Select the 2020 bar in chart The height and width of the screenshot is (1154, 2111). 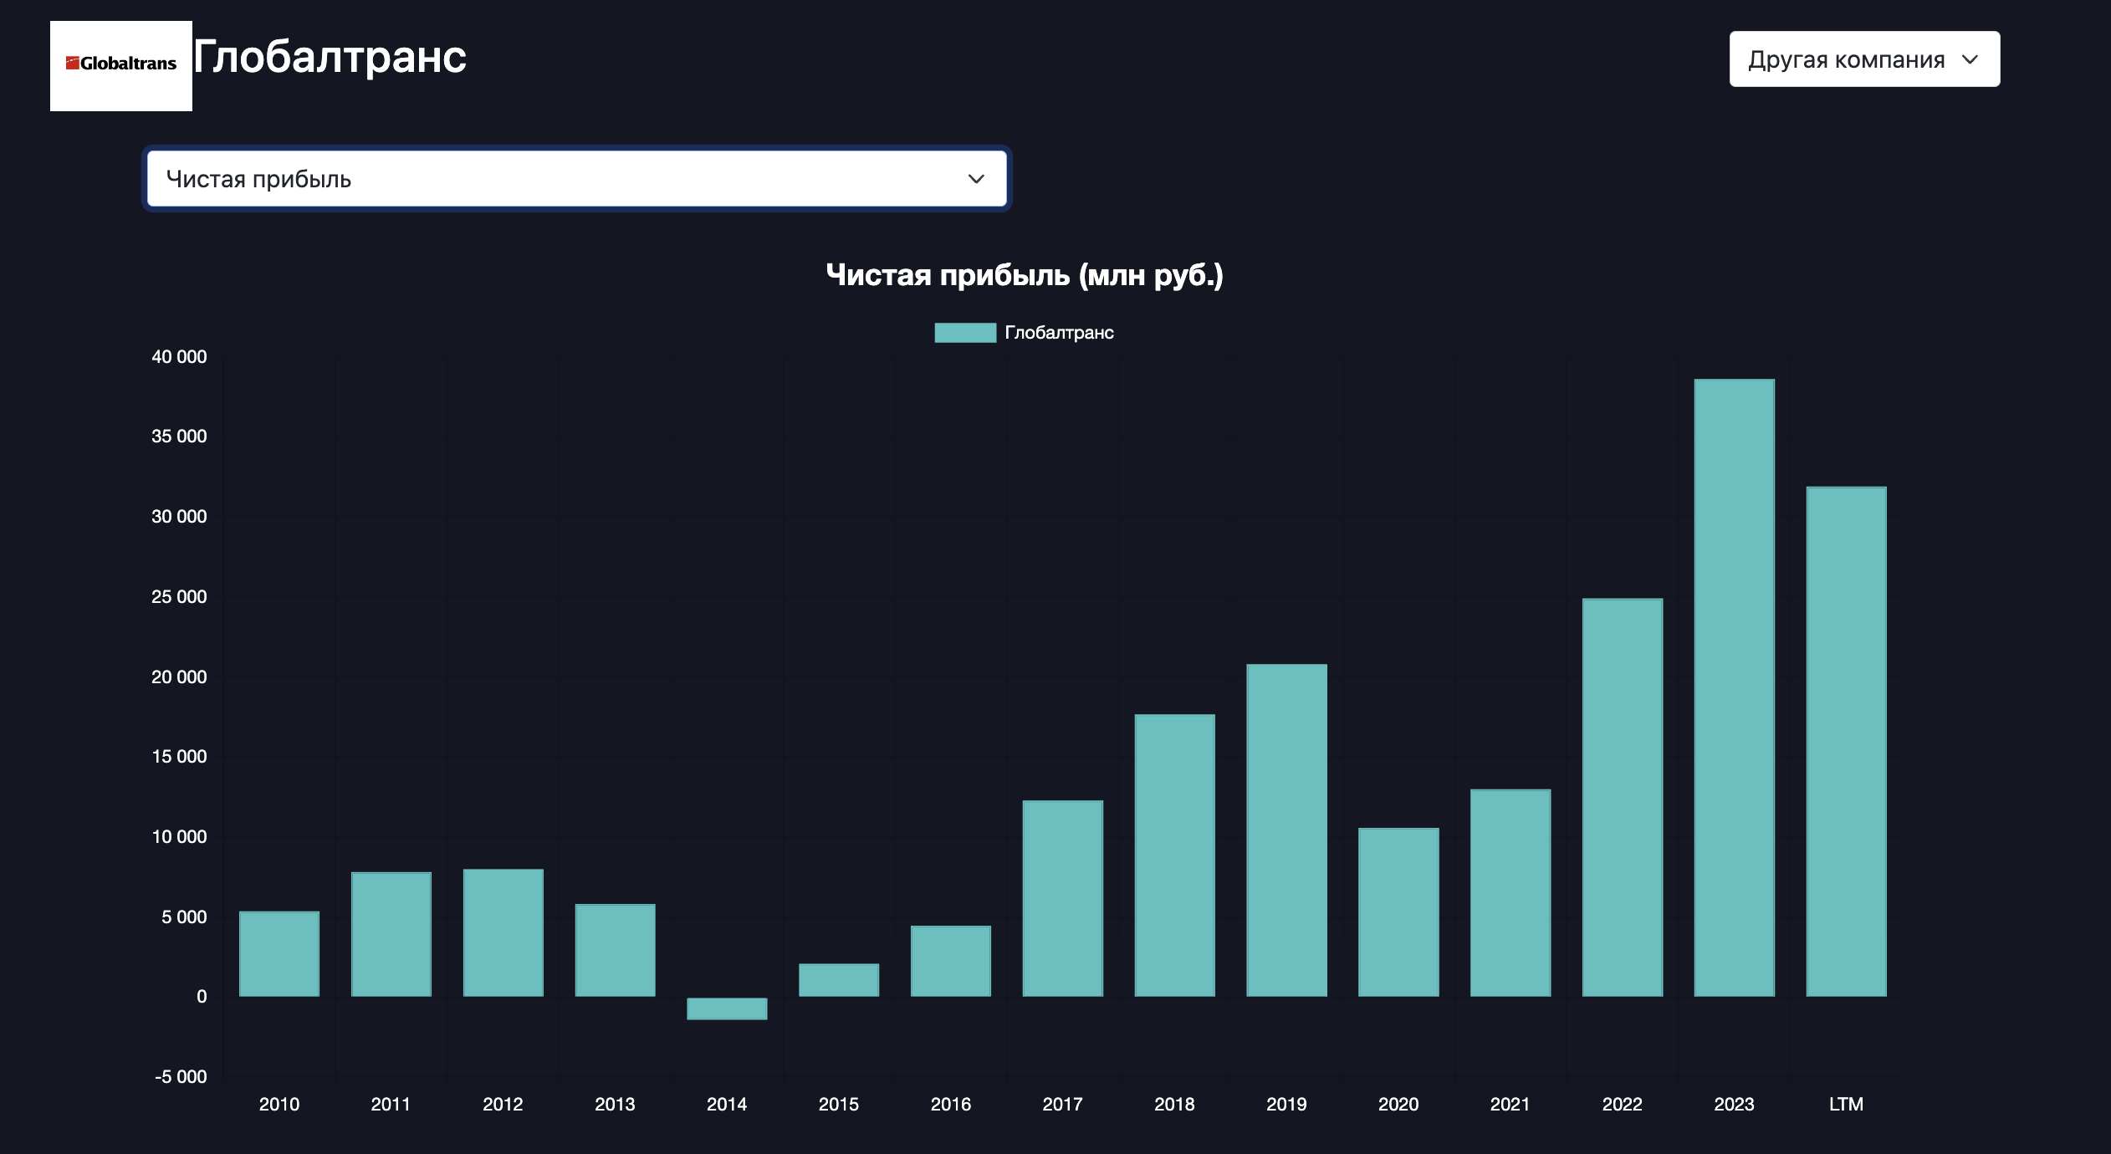point(1398,912)
